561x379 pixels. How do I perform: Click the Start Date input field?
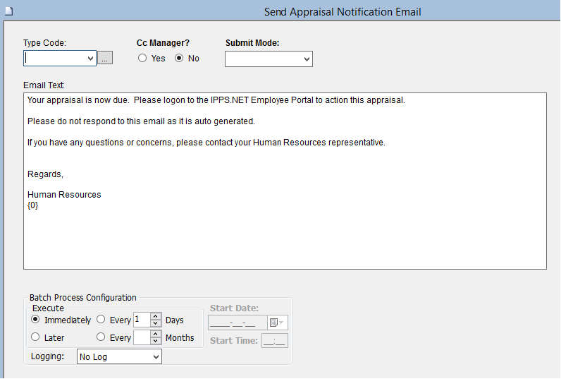tap(238, 323)
